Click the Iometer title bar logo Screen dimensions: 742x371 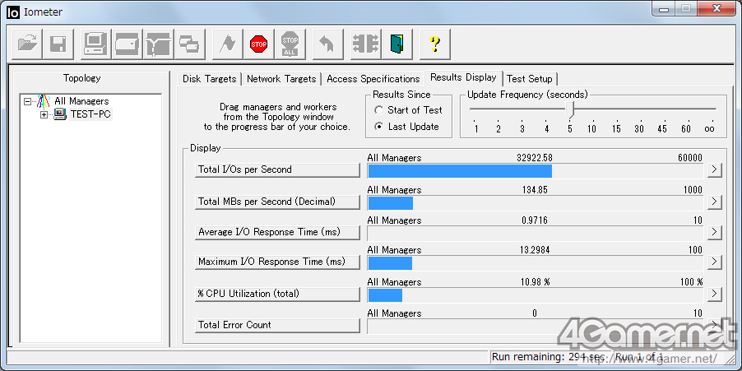[13, 12]
